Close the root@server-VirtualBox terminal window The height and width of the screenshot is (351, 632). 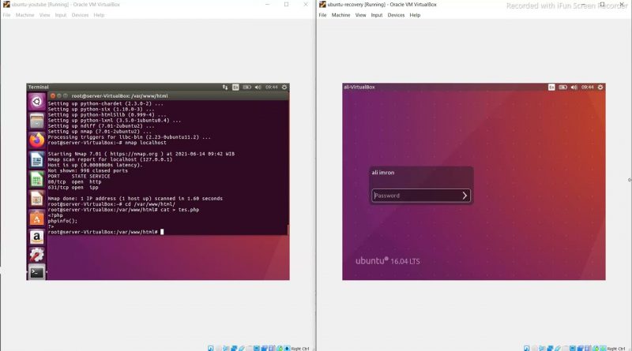52,95
